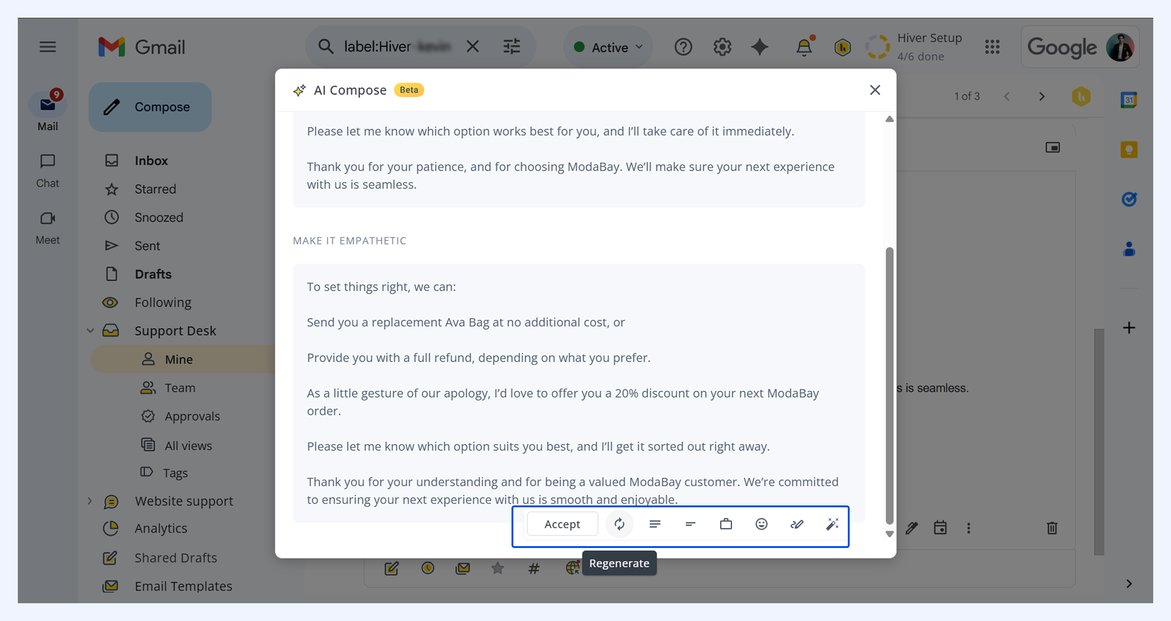Image resolution: width=1171 pixels, height=621 pixels.
Task: Open the Gmail main menu hamburger icon
Action: (48, 47)
